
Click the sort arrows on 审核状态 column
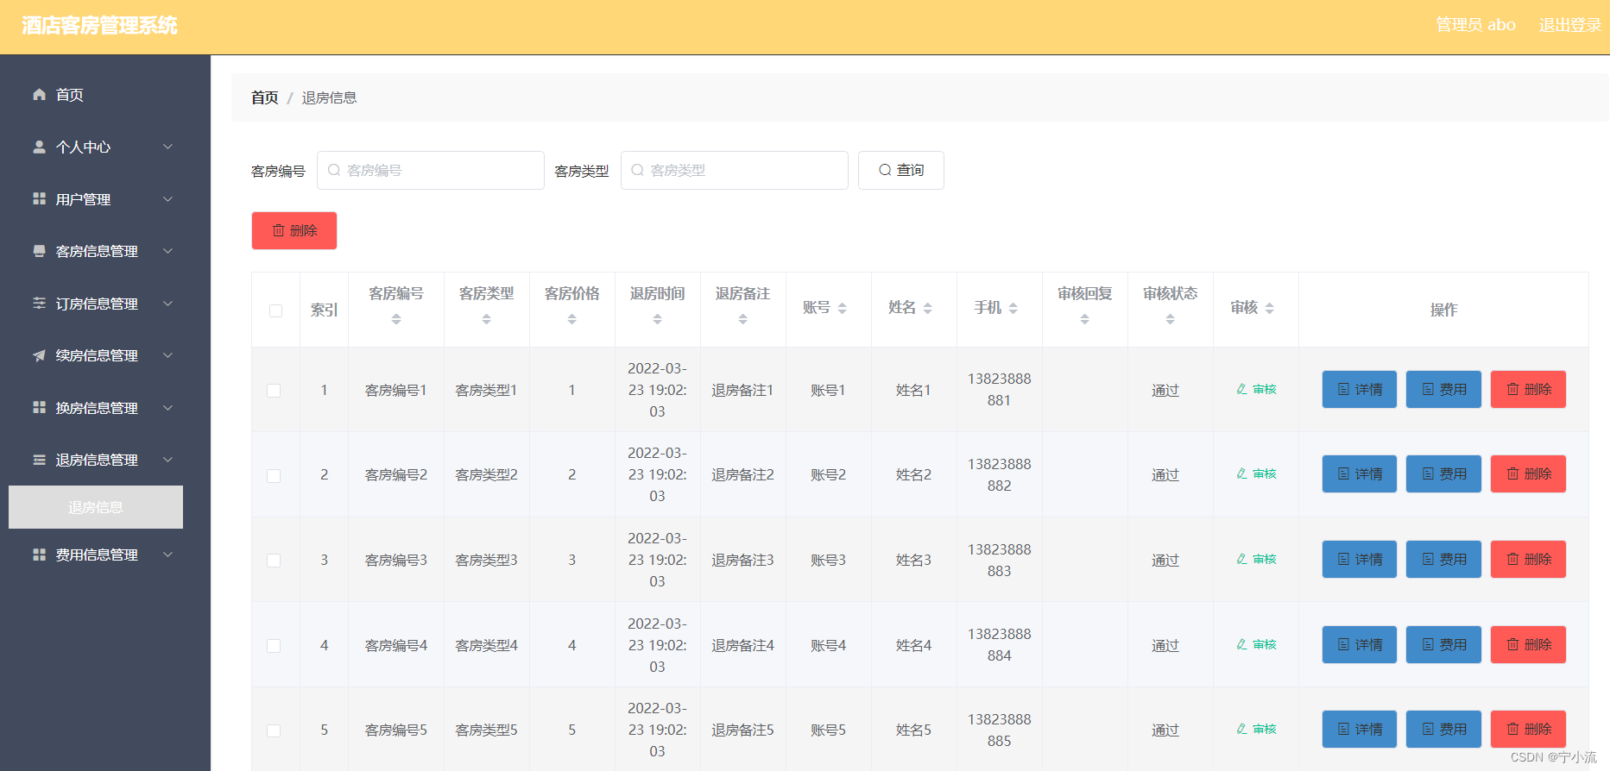coord(1170,319)
